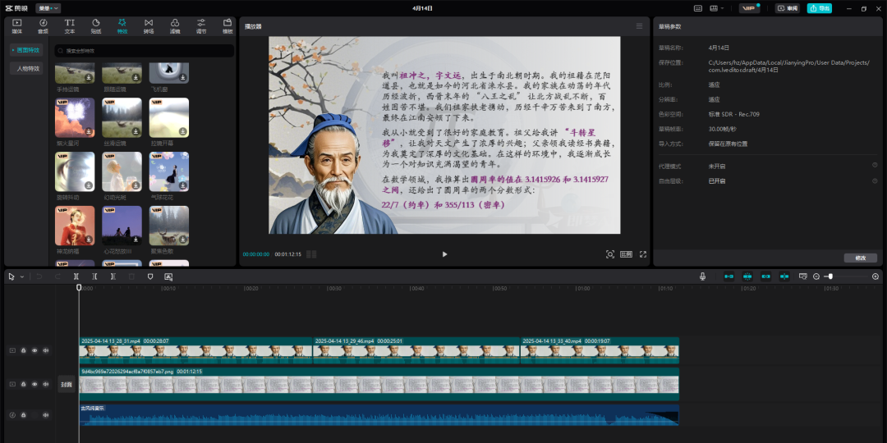
Task: Click the 修改 button in draft parameters
Action: [860, 258]
